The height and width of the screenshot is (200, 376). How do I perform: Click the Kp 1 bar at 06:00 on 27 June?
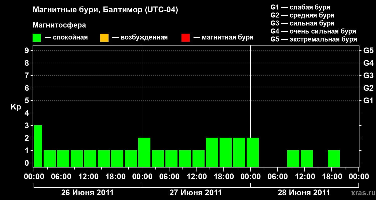tap(171, 158)
